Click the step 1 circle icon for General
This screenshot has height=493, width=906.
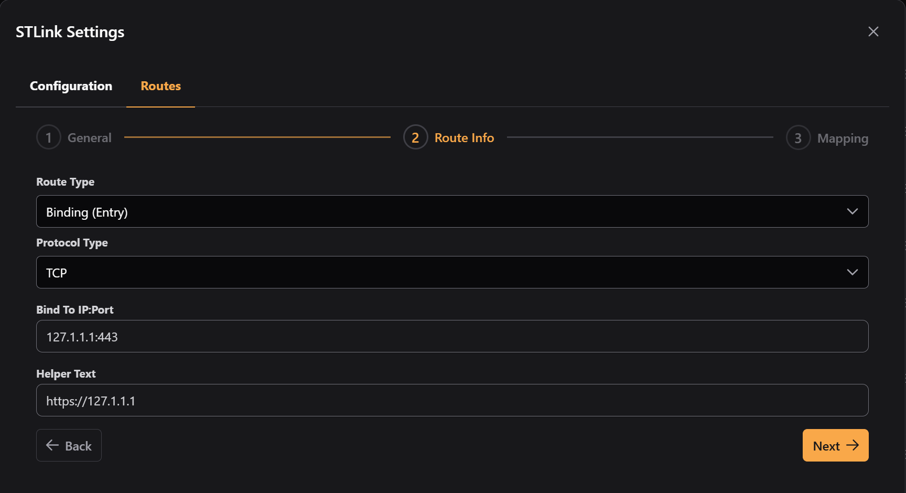tap(48, 137)
